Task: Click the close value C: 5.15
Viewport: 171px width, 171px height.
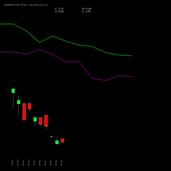Action: [59, 9]
